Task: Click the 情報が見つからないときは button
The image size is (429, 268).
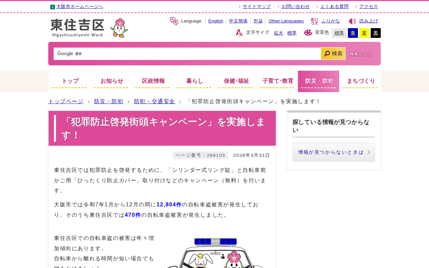Action: tap(334, 152)
